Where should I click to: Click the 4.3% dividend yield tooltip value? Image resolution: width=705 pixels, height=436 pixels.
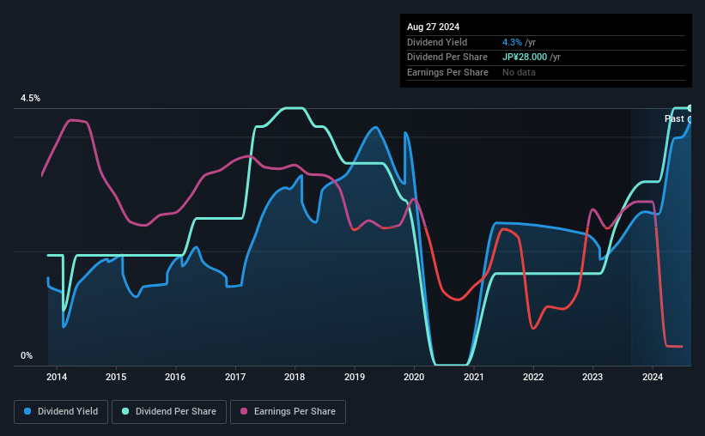tap(512, 42)
